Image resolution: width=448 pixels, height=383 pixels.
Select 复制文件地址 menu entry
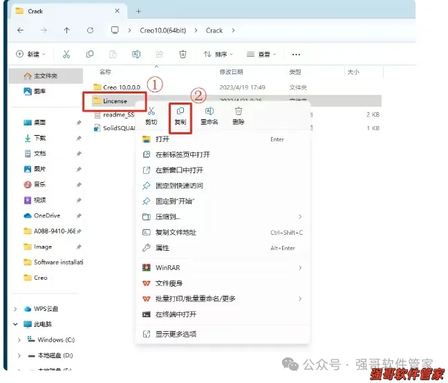223,233
